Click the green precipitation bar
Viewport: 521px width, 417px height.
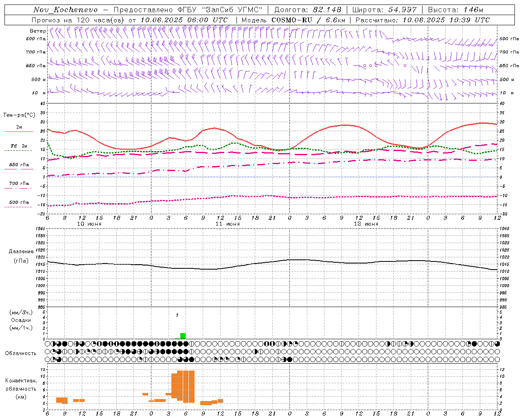click(183, 336)
